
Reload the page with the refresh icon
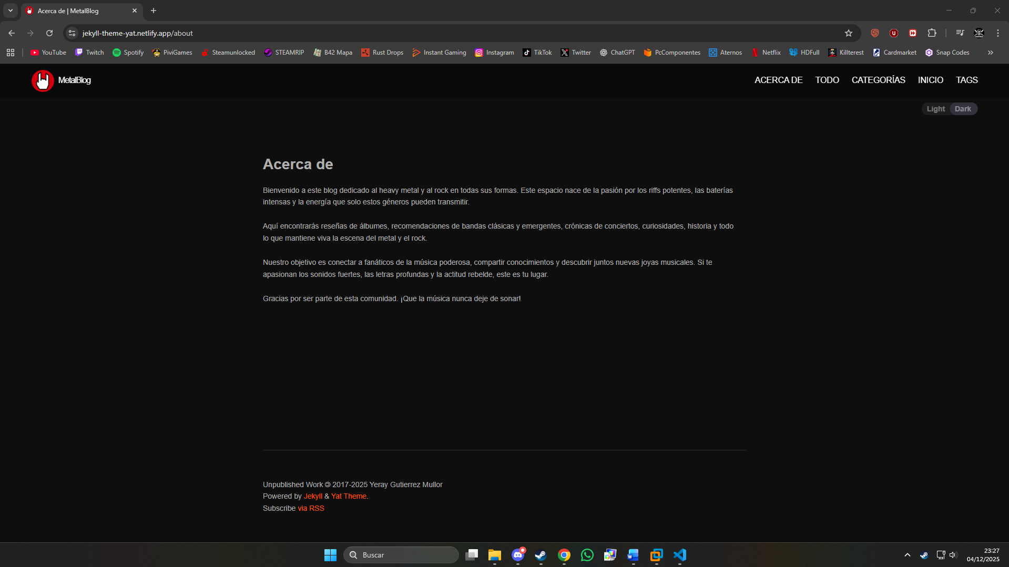pyautogui.click(x=49, y=33)
